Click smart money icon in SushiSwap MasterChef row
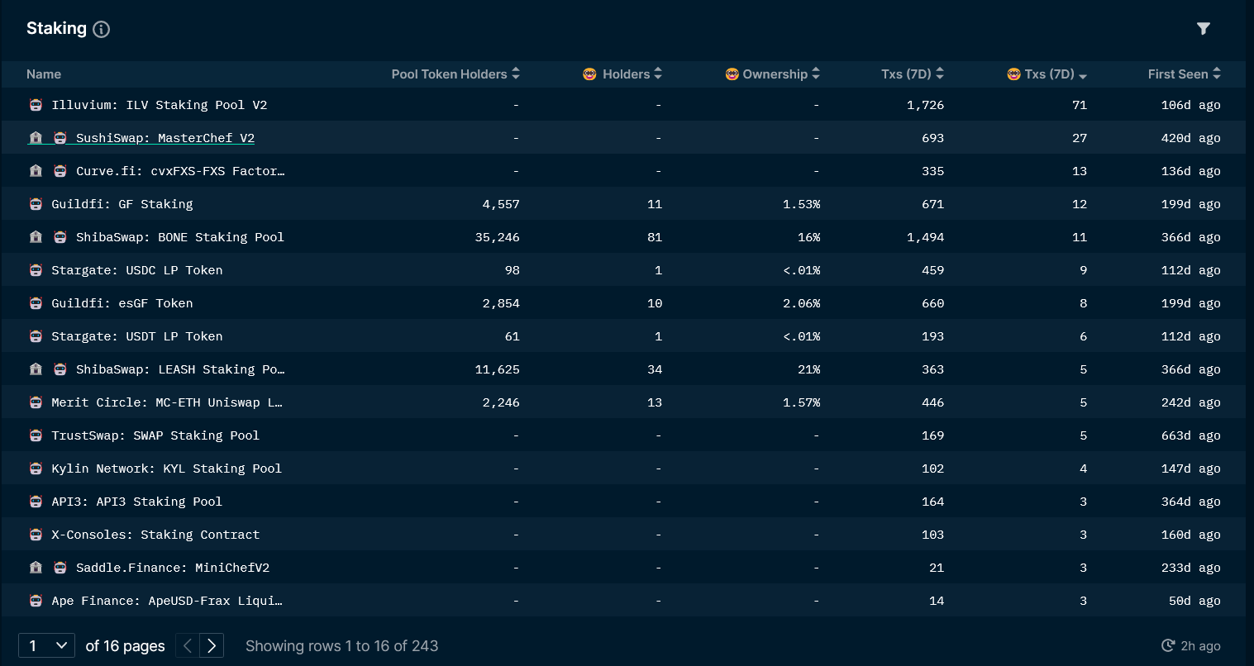 pos(60,138)
